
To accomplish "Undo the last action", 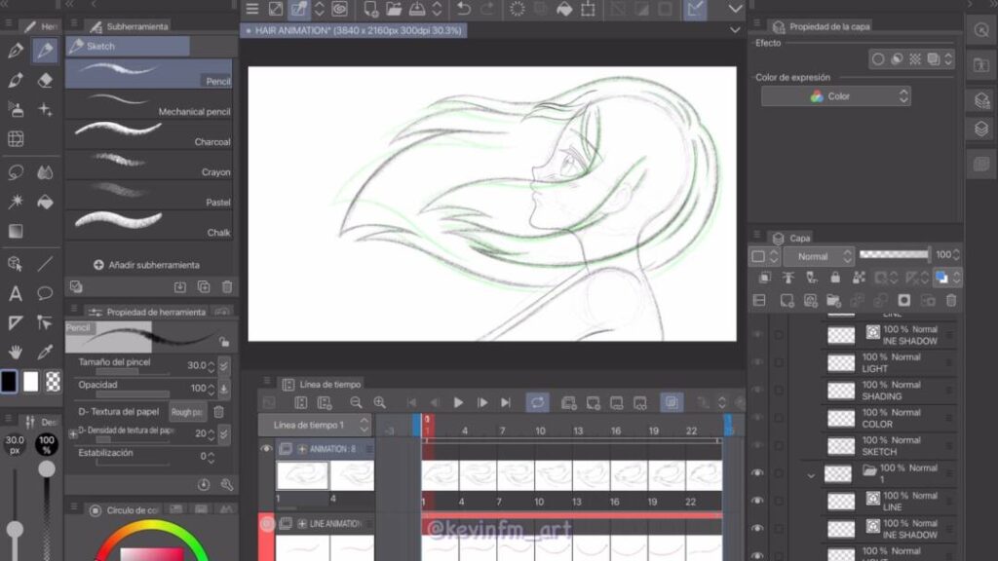I will (x=463, y=9).
